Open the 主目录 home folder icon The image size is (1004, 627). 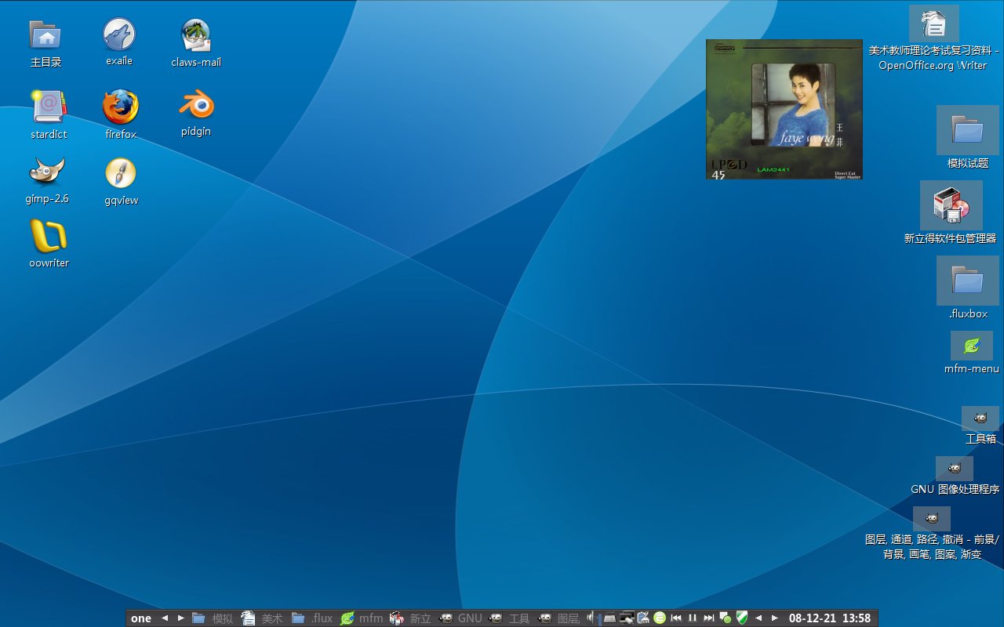tap(45, 34)
